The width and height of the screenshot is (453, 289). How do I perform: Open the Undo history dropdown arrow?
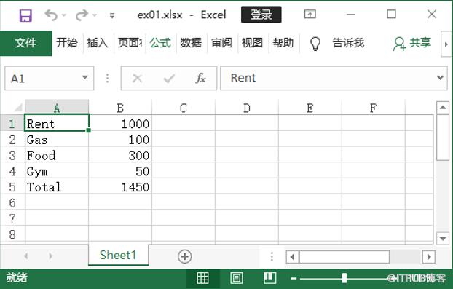64,15
